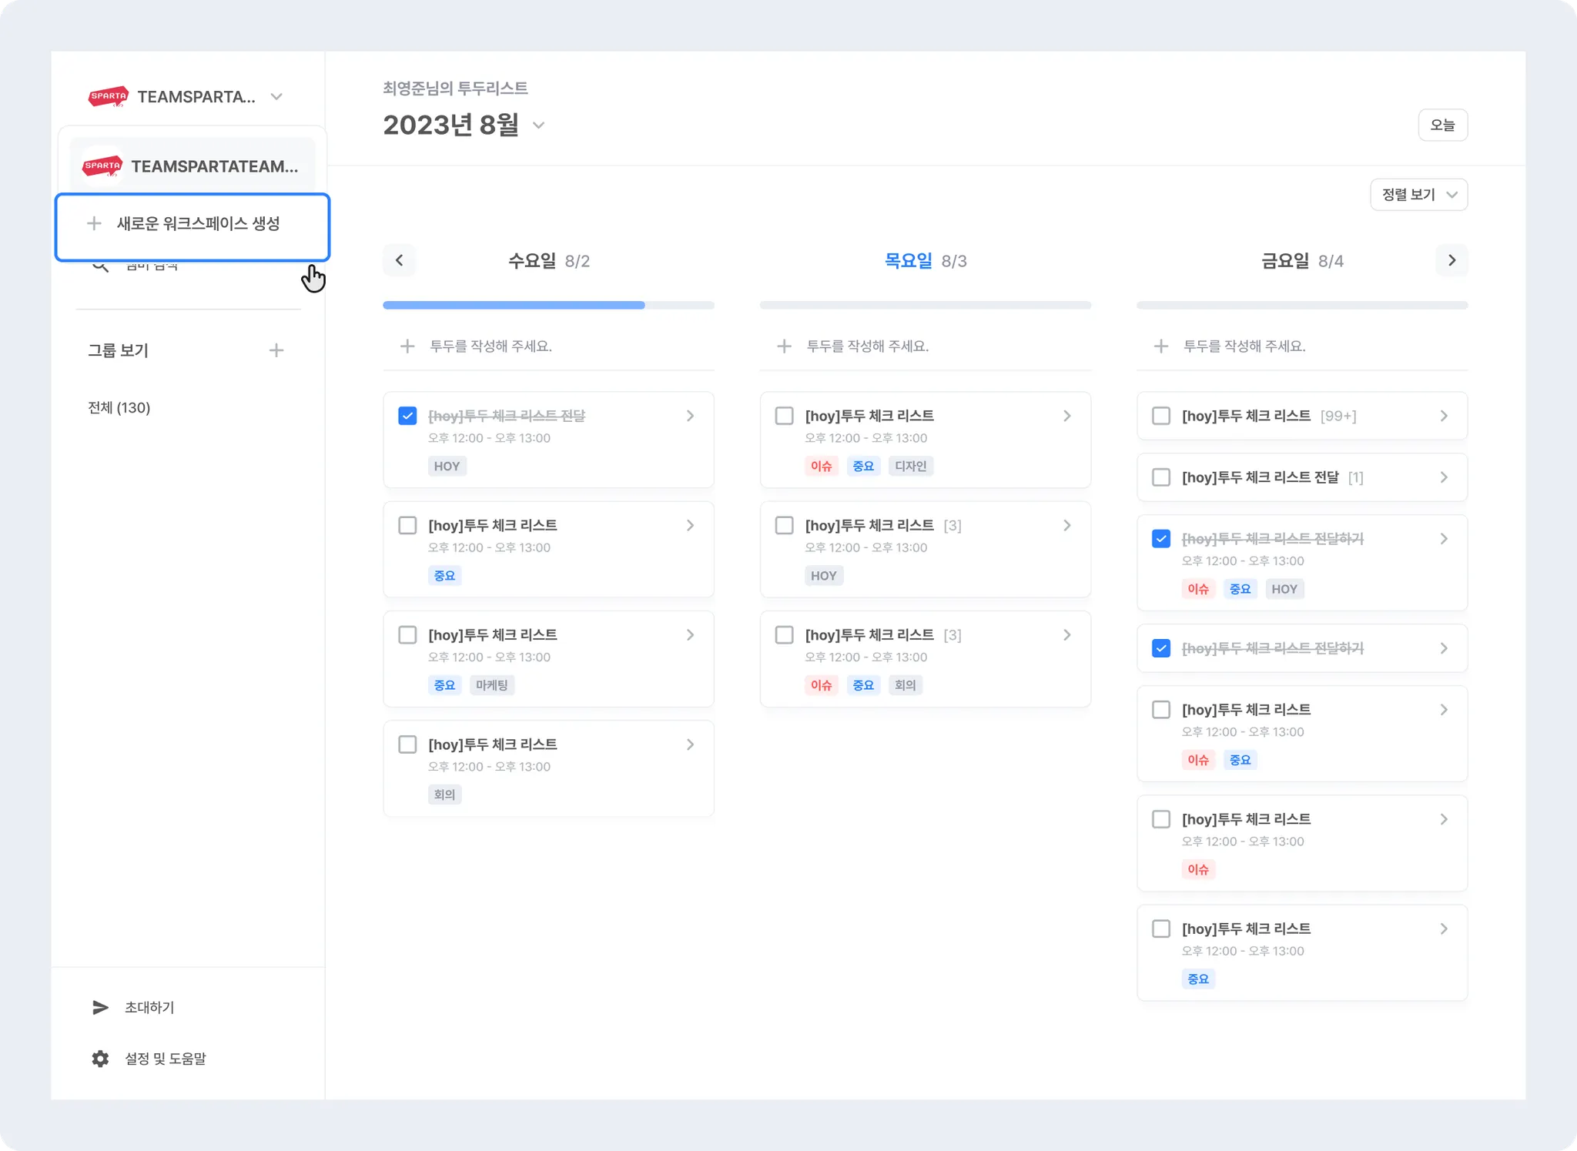This screenshot has width=1577, height=1151.
Task: Click the SPARTA logo in the sidebar header
Action: click(108, 97)
